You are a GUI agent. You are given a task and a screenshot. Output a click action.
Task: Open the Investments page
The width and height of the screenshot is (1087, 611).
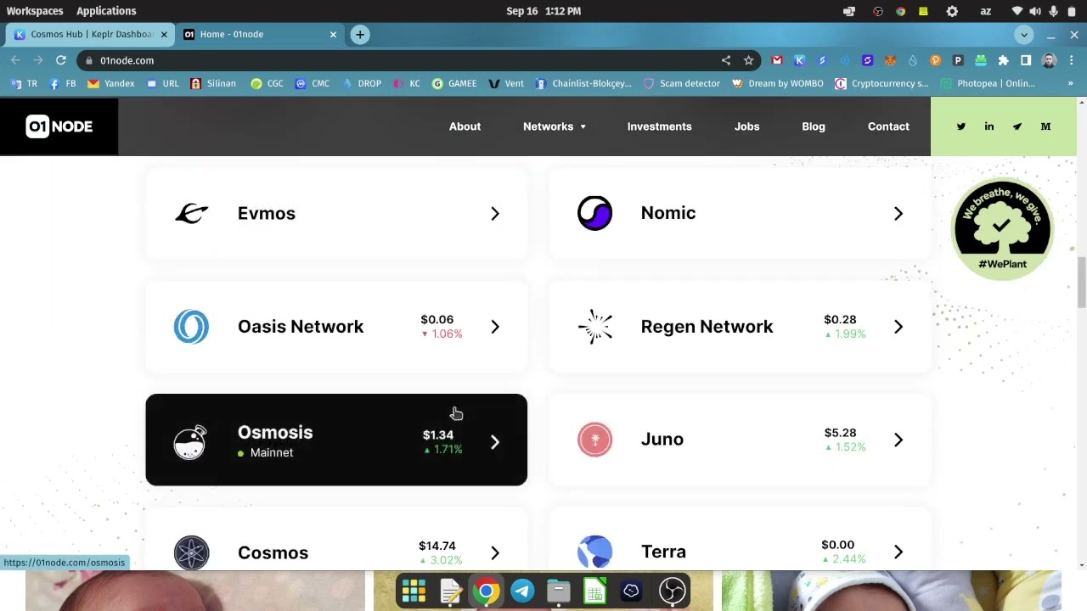(659, 126)
